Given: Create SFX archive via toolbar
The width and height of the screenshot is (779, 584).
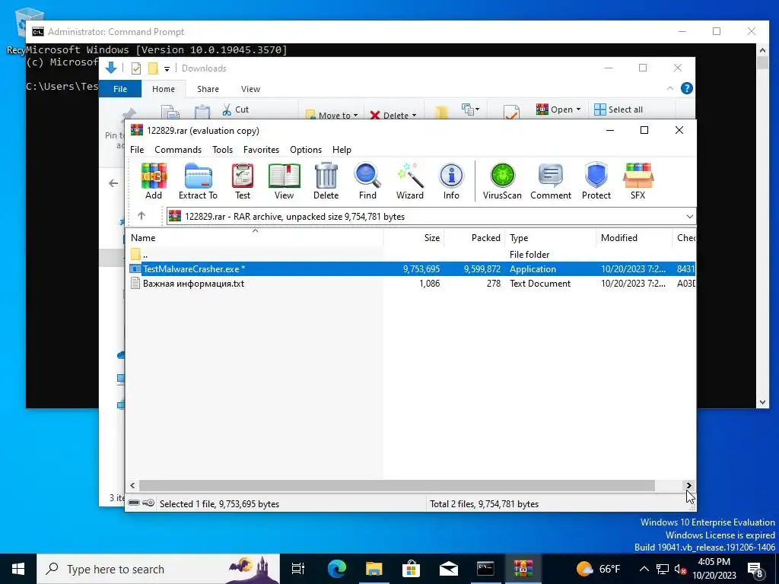Looking at the screenshot, I should point(638,181).
